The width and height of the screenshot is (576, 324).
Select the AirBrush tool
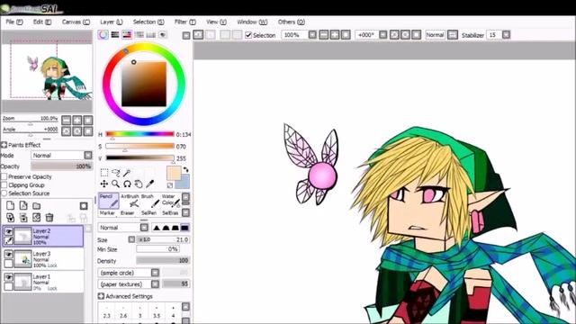click(x=130, y=201)
